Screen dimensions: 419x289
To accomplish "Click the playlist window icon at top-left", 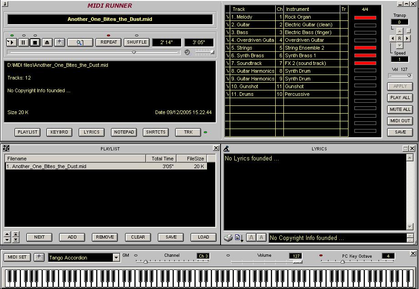I will tap(6, 149).
